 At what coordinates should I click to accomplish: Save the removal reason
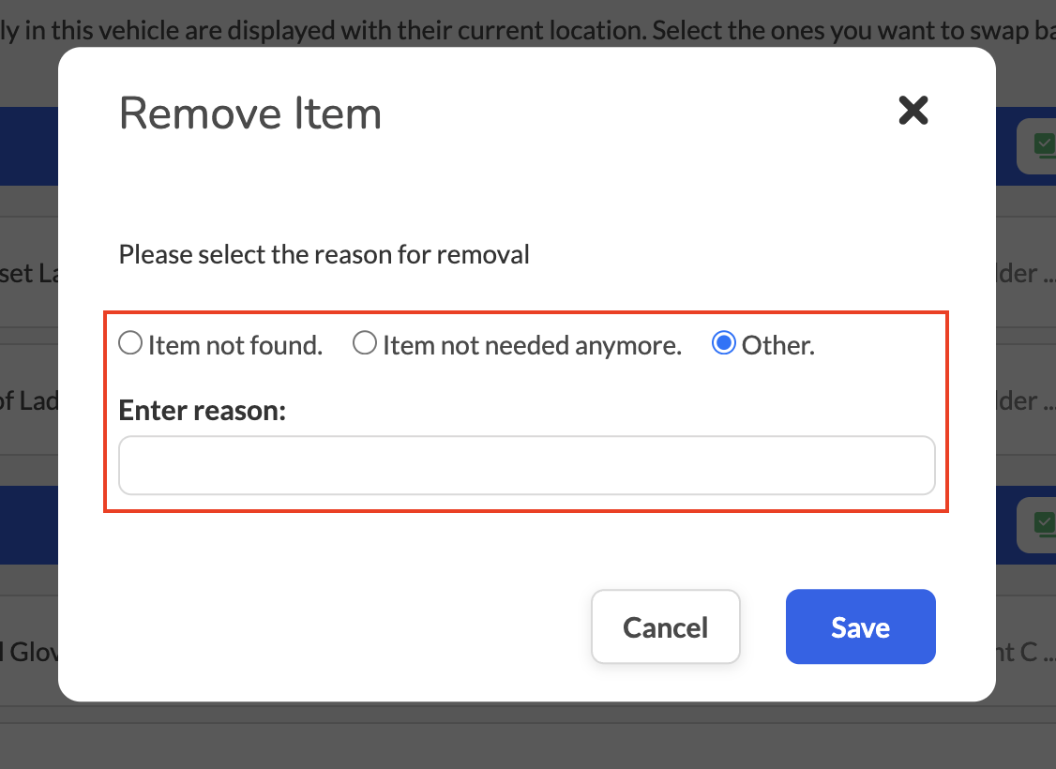pos(861,626)
